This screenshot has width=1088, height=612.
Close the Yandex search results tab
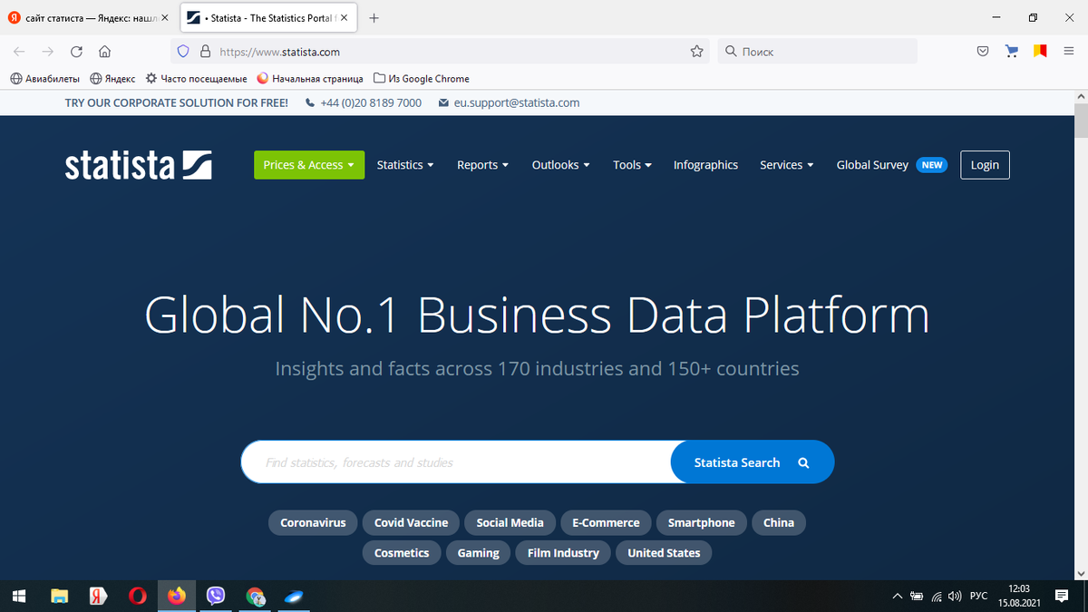coord(164,18)
